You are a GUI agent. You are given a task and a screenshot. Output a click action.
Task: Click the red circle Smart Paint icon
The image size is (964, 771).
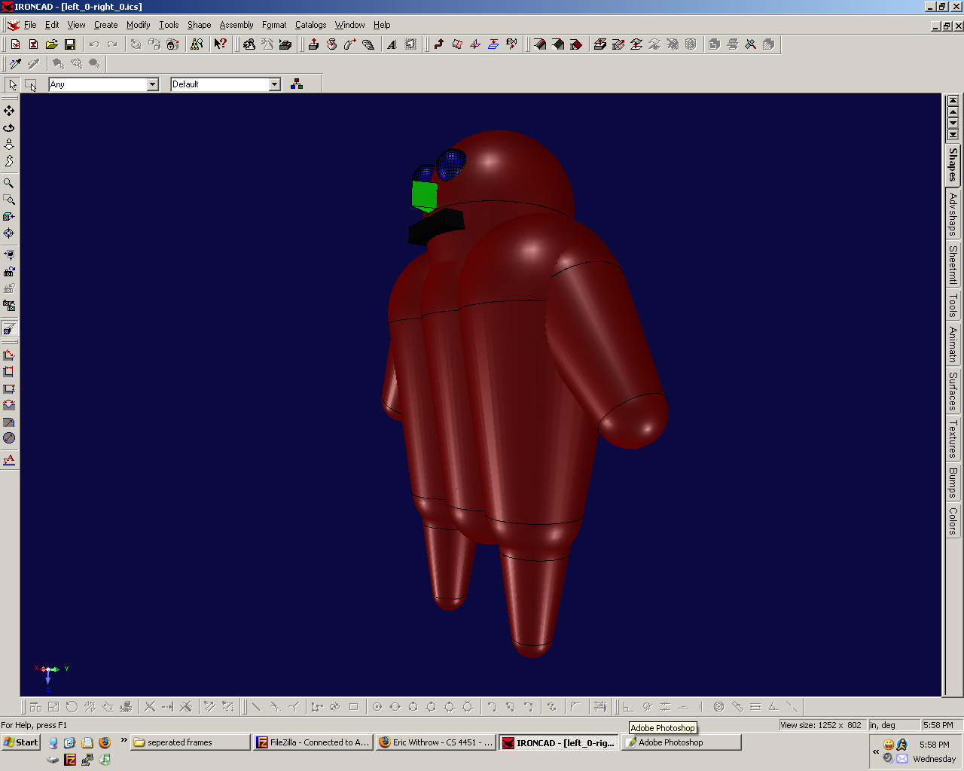pyautogui.click(x=9, y=438)
